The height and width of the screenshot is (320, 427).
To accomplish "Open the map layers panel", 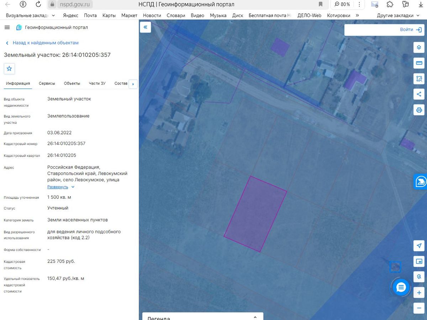I will click(419, 47).
